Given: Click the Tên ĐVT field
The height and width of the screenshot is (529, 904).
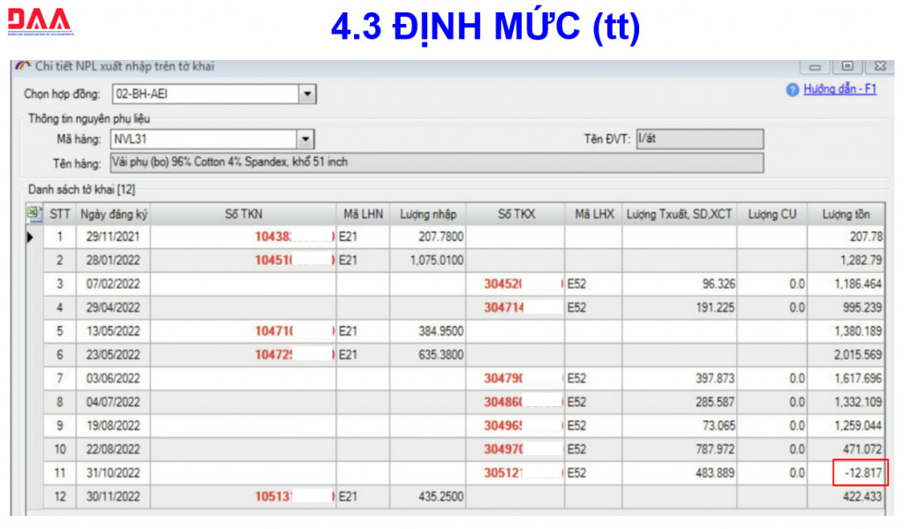Looking at the screenshot, I should (698, 139).
